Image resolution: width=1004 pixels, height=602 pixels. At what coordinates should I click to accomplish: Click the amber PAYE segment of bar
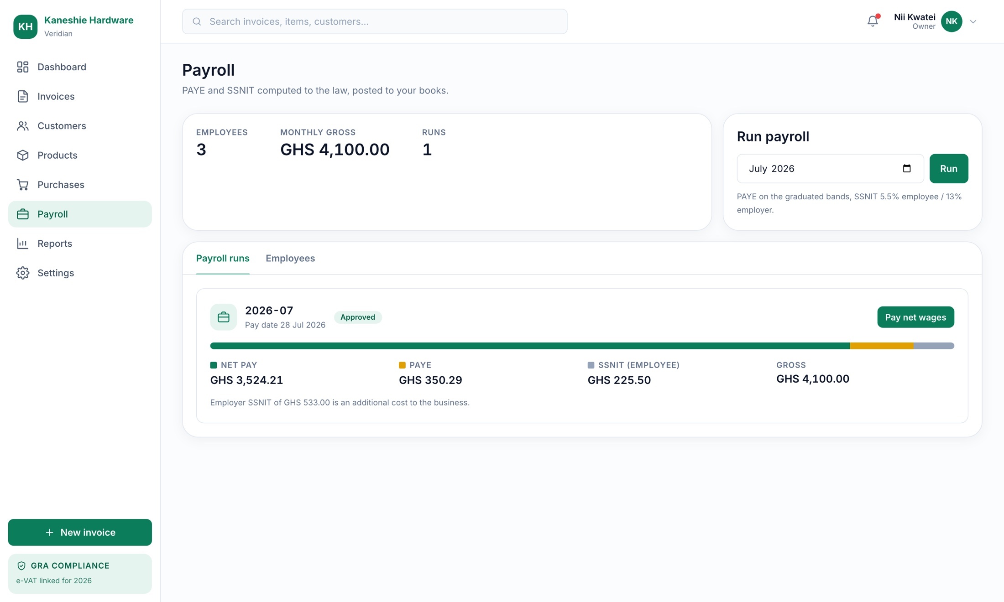coord(882,346)
